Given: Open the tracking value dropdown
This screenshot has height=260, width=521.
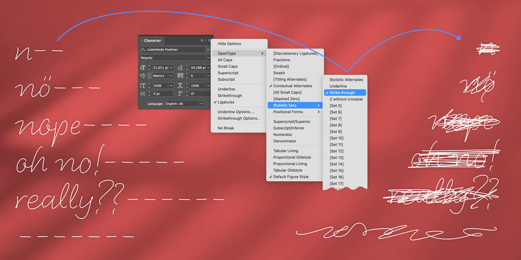Looking at the screenshot, I should pos(208,76).
